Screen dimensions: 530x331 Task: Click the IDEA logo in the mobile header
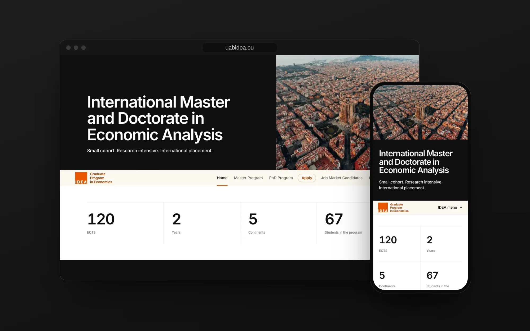tap(383, 208)
